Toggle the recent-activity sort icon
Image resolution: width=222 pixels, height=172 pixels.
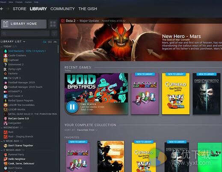pos(44,42)
